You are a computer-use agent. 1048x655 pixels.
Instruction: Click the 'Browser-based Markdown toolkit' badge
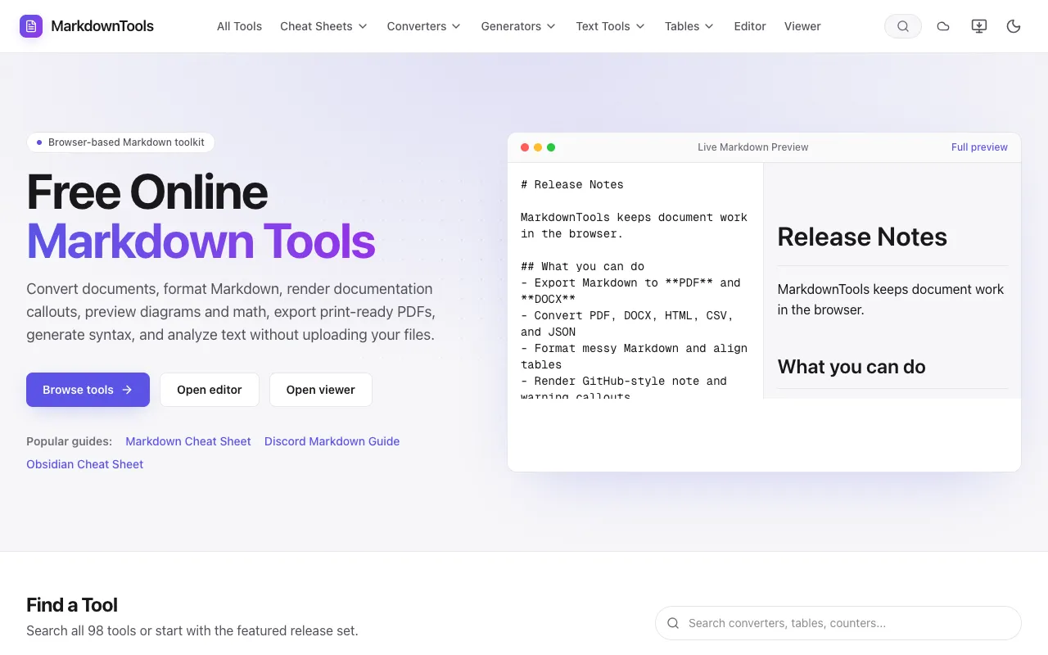pyautogui.click(x=120, y=142)
